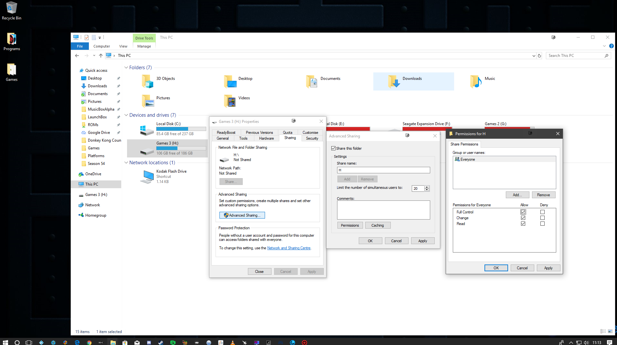
Task: Click the Explorer Back arrow
Action: 77,56
